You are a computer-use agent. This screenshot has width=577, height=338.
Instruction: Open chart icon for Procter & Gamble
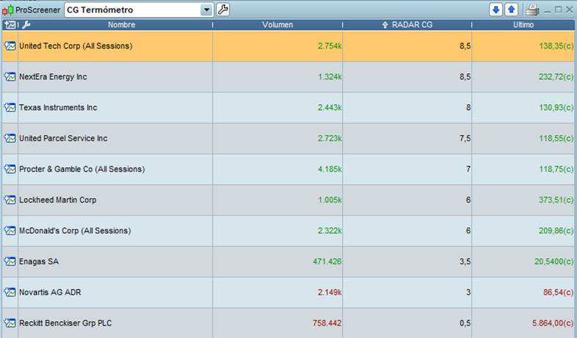coord(10,169)
